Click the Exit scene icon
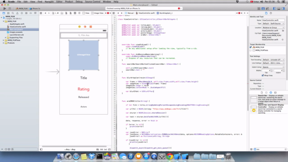Screen dimensions: 288x162 tap(90, 27)
